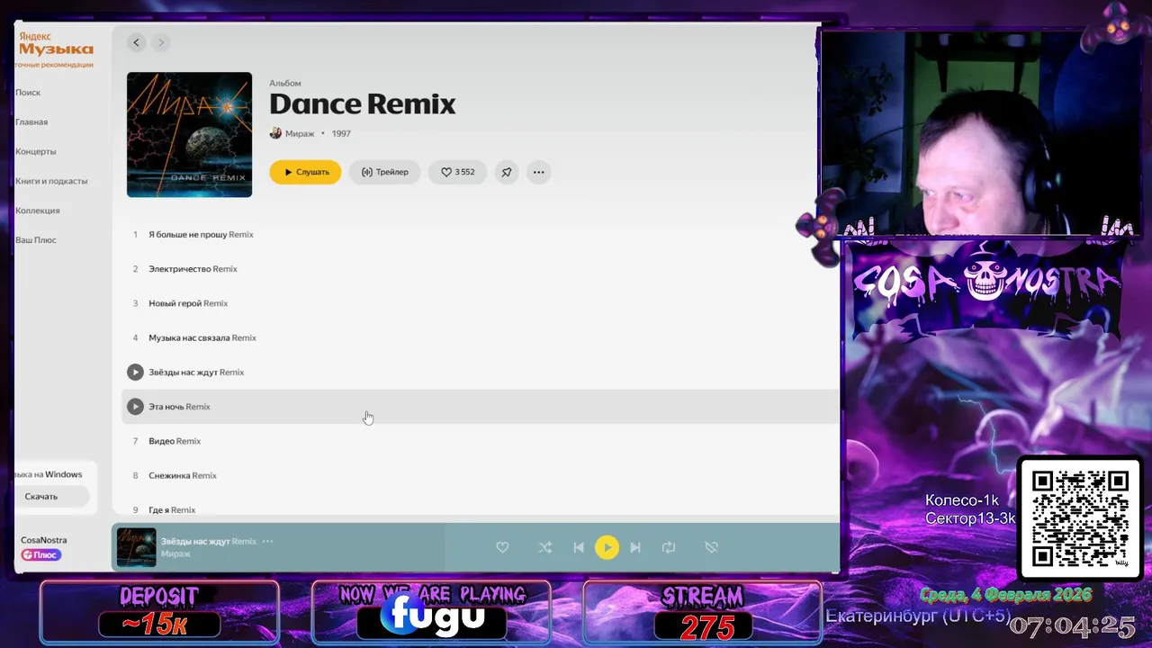This screenshot has width=1152, height=648.
Task: Open Главная in the sidebar
Action: tap(31, 122)
